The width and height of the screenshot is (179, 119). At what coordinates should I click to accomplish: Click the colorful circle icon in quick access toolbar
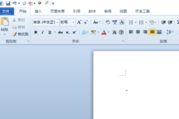coord(40,3)
